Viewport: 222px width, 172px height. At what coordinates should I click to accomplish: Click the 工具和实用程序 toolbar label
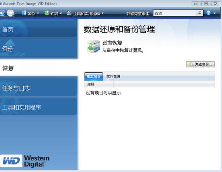pos(87,14)
